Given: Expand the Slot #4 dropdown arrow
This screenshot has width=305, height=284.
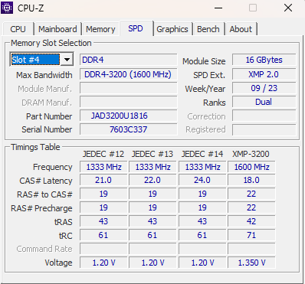Looking at the screenshot, I should 67,60.
